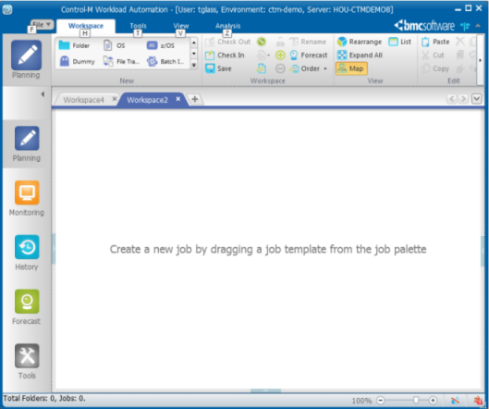Expand the job palette gallery arrow
The height and width of the screenshot is (409, 489).
(x=194, y=66)
